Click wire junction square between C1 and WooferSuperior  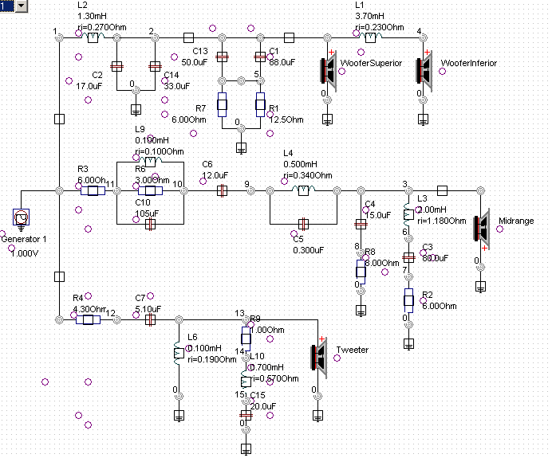(x=289, y=37)
